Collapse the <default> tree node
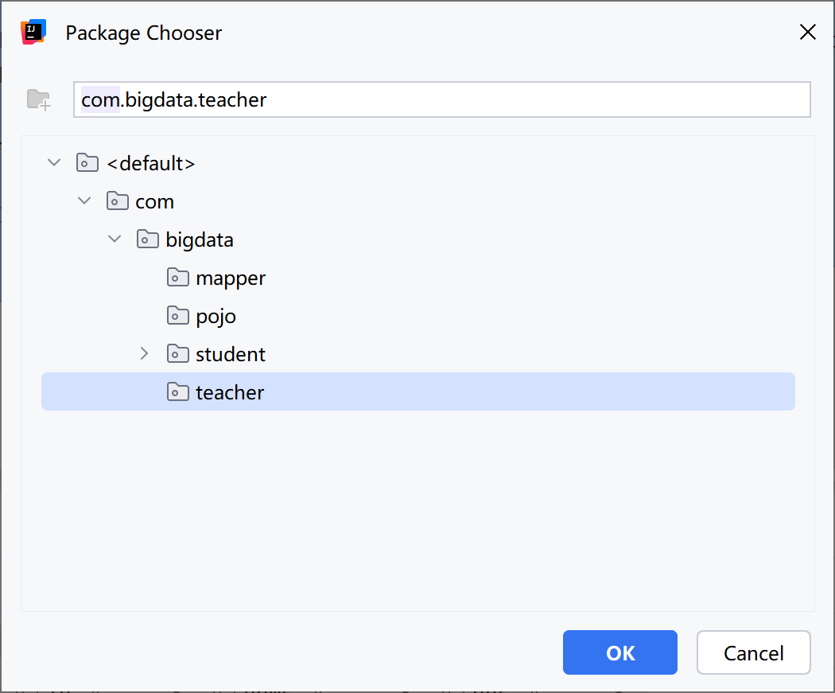The height and width of the screenshot is (693, 835). pos(54,162)
